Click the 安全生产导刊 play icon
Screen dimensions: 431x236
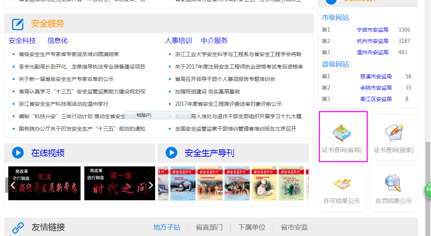point(172,153)
